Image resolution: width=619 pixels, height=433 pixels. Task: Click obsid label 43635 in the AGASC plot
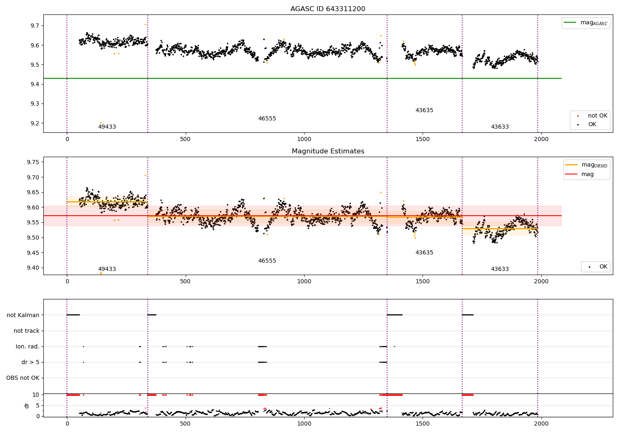pos(424,111)
